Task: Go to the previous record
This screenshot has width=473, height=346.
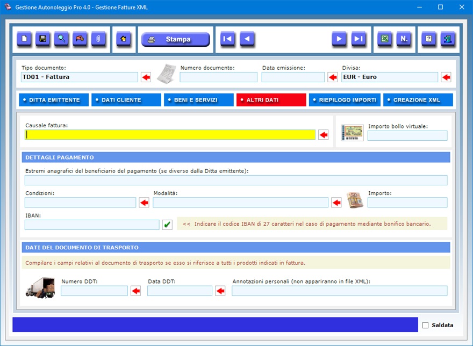Action: 247,39
